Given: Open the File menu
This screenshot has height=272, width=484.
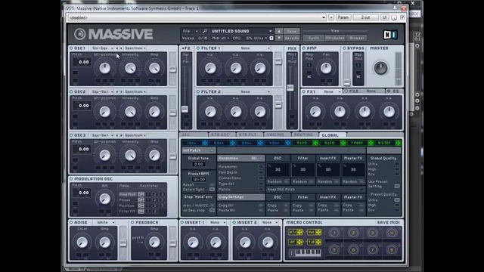Looking at the screenshot, I should 190,31.
